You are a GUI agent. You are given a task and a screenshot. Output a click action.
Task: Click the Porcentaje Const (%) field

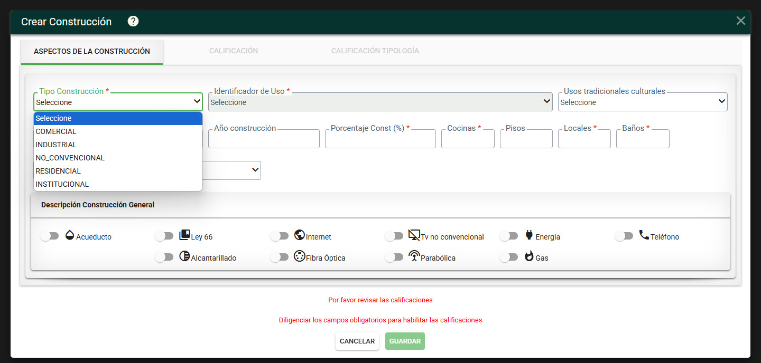click(x=380, y=139)
